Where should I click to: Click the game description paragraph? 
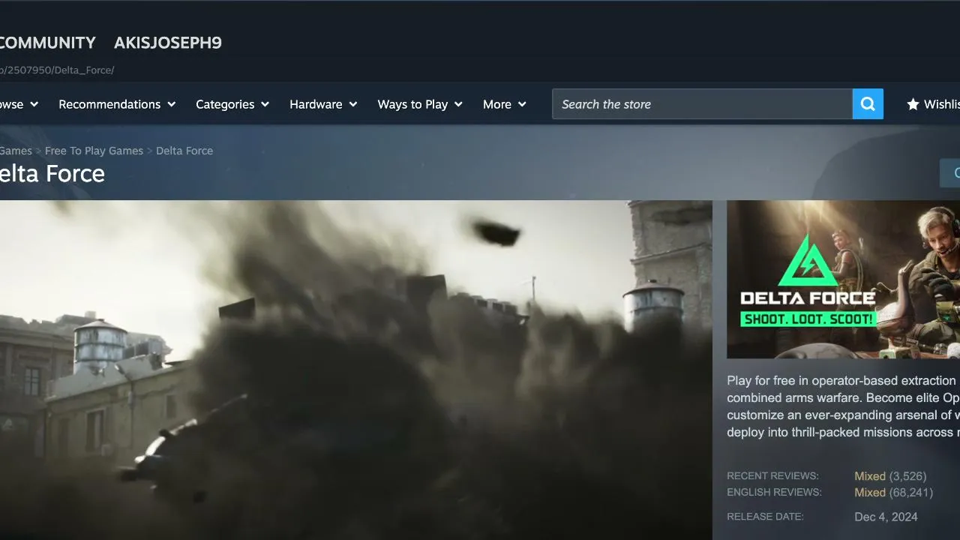point(843,406)
